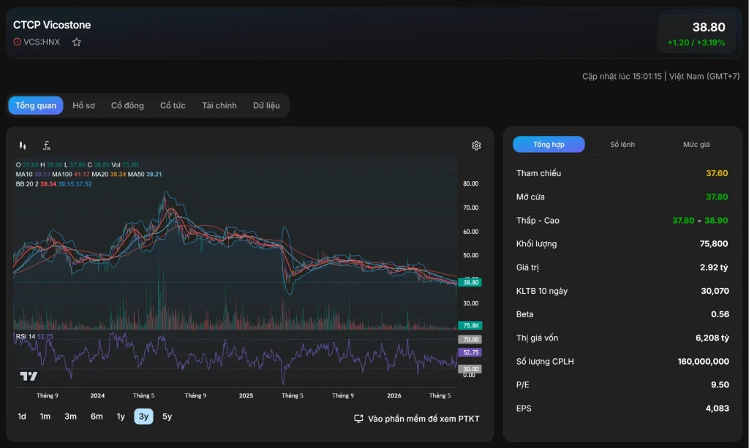Select the 1y time range
Viewport: 749px width, 448px height.
tap(121, 417)
